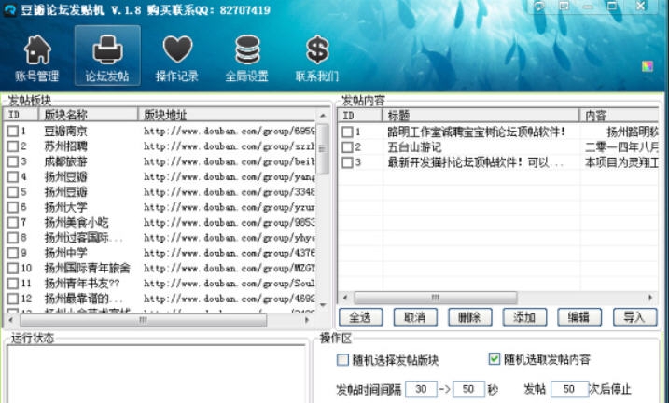Click 发帖 stop count field

click(x=569, y=389)
